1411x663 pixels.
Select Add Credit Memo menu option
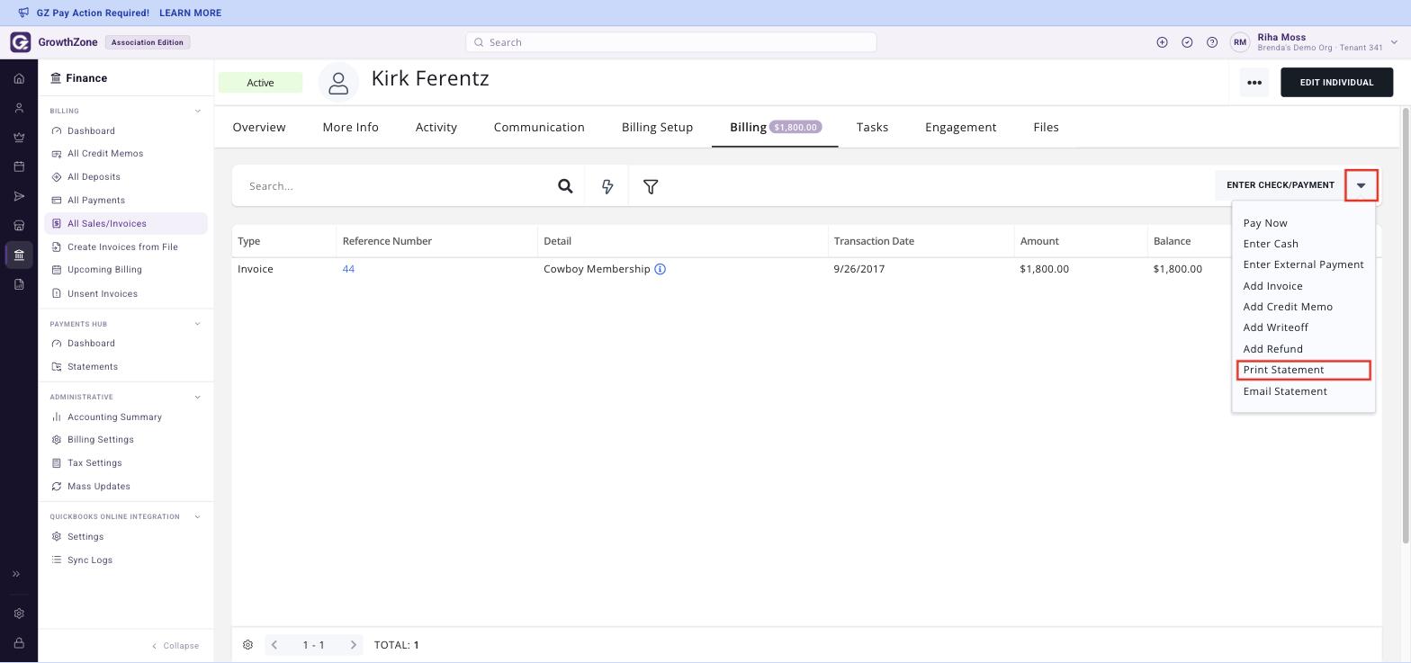click(1288, 307)
